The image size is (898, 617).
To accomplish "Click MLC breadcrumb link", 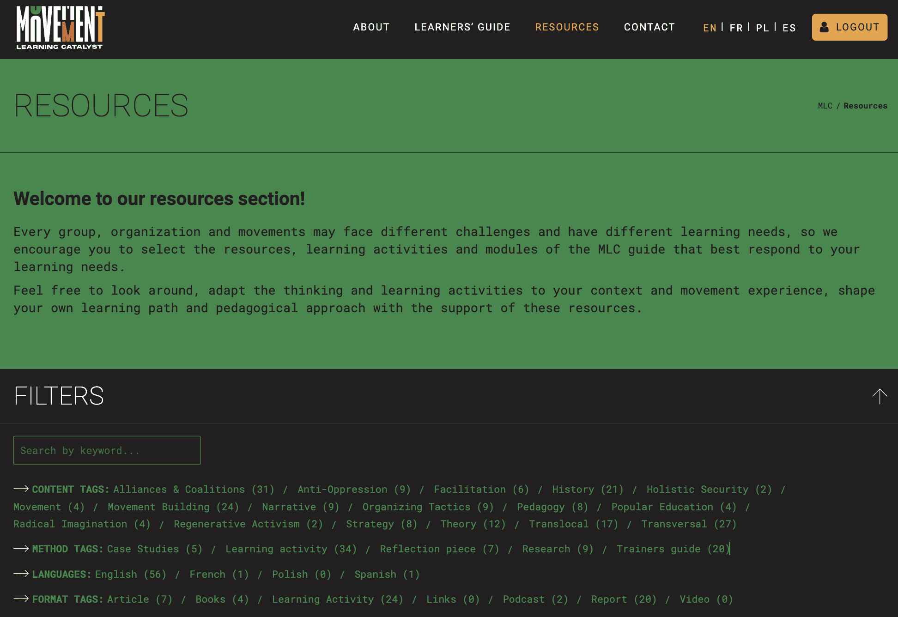I will (x=825, y=106).
